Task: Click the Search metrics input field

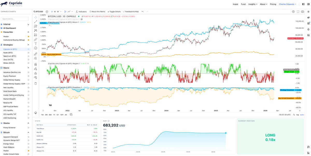Action: pos(15,19)
